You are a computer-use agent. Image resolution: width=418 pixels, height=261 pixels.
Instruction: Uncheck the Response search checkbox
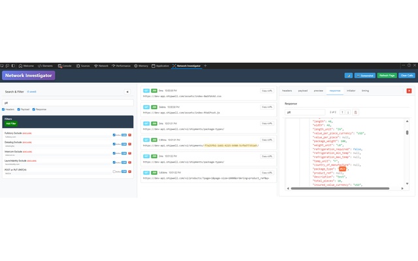click(x=34, y=110)
